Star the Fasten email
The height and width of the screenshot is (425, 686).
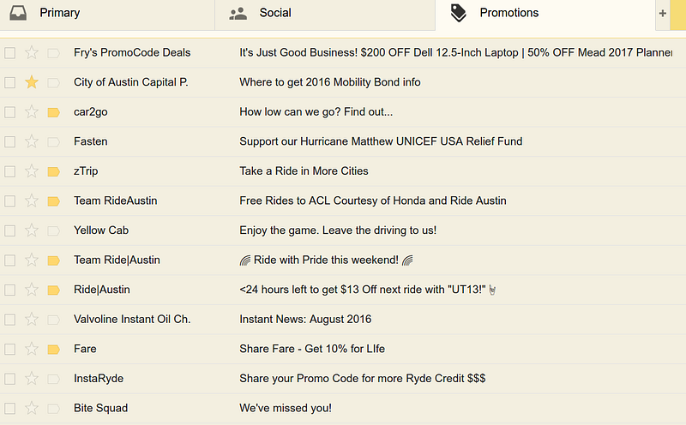tap(32, 141)
